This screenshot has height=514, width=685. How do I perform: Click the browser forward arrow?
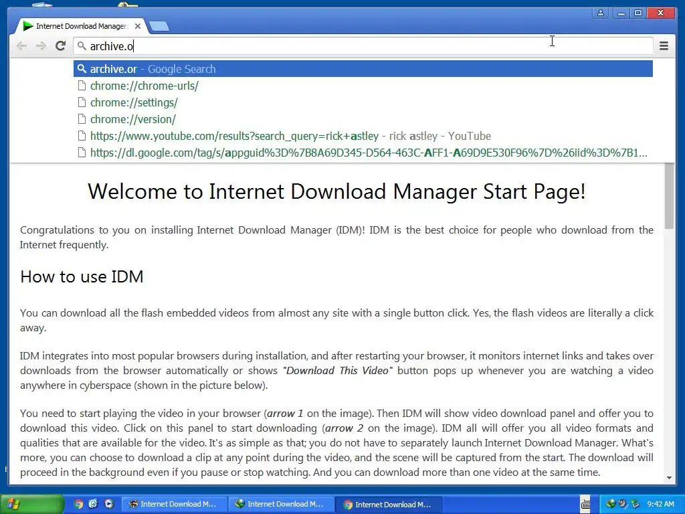(x=41, y=46)
